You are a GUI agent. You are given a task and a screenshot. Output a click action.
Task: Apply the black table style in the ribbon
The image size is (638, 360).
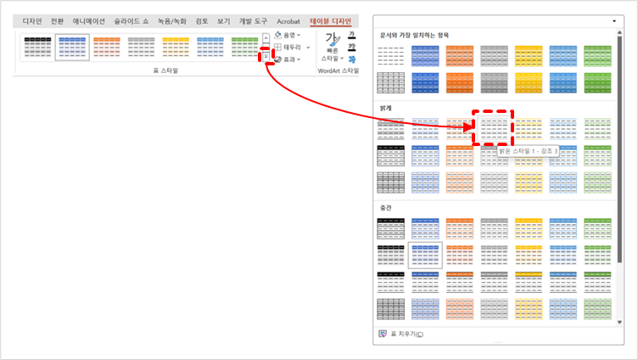click(37, 47)
